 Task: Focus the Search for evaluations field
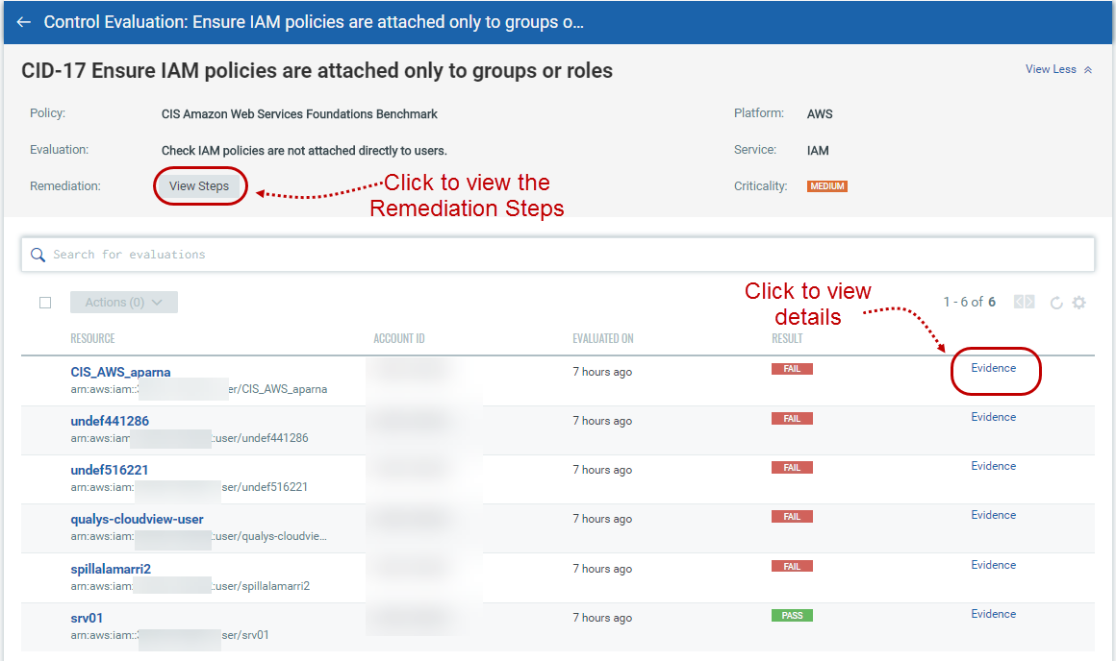(x=557, y=255)
